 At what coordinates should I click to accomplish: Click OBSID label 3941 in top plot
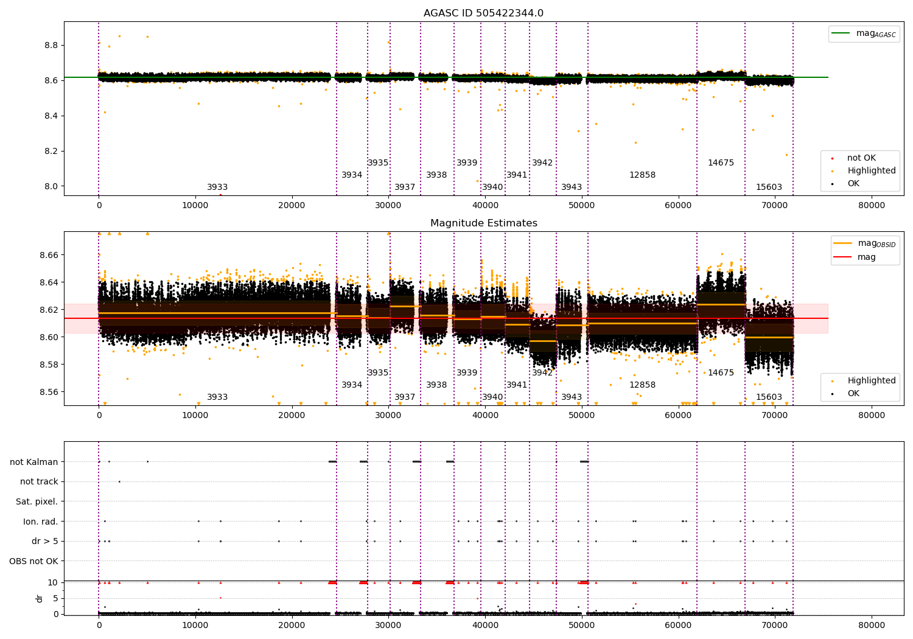coord(517,175)
